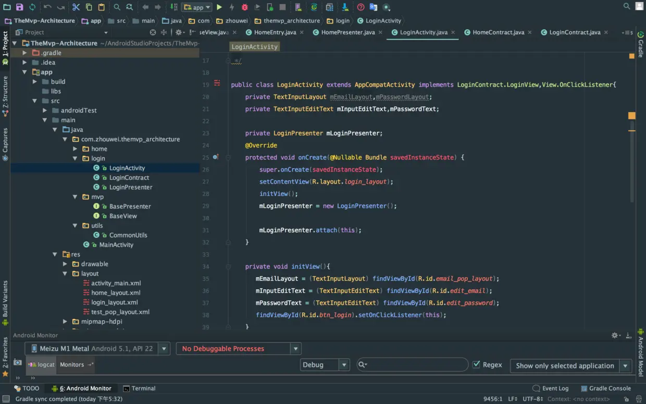Open the Meizu M1 Metal device dropdown
Viewport: 646px width, 404px height.
pyautogui.click(x=97, y=349)
